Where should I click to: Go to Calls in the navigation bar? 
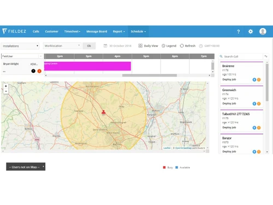click(x=36, y=32)
